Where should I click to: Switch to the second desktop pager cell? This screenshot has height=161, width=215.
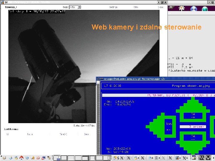tap(64, 158)
